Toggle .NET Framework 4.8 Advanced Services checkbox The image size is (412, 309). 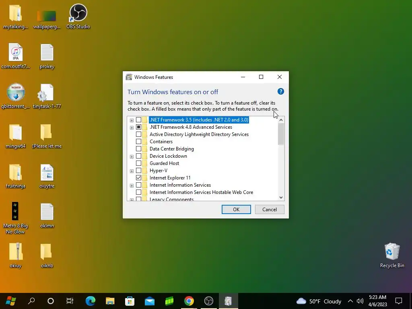[x=138, y=127]
